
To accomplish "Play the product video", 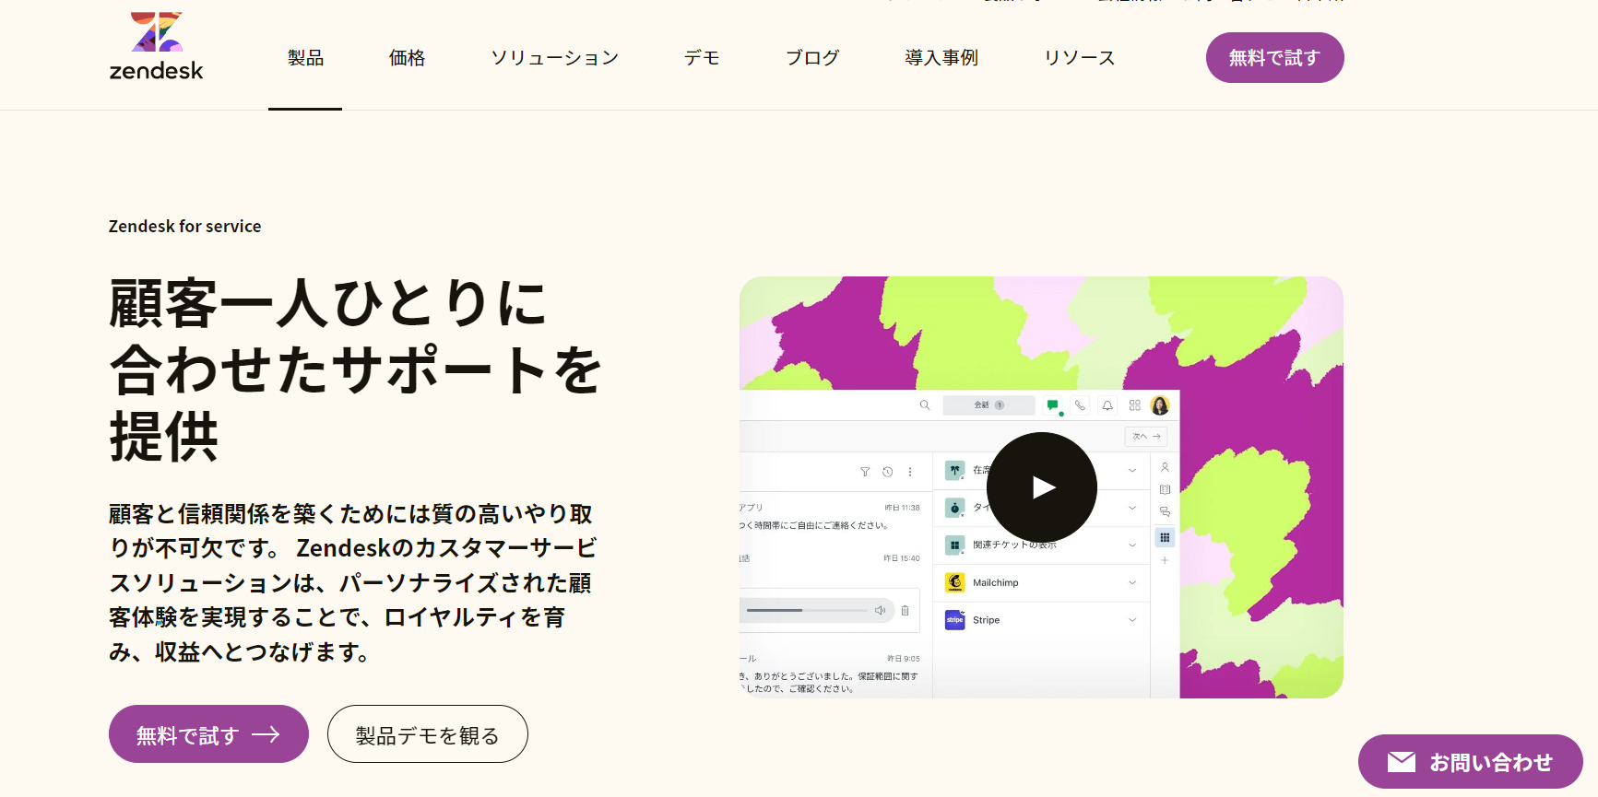I will pos(1042,487).
